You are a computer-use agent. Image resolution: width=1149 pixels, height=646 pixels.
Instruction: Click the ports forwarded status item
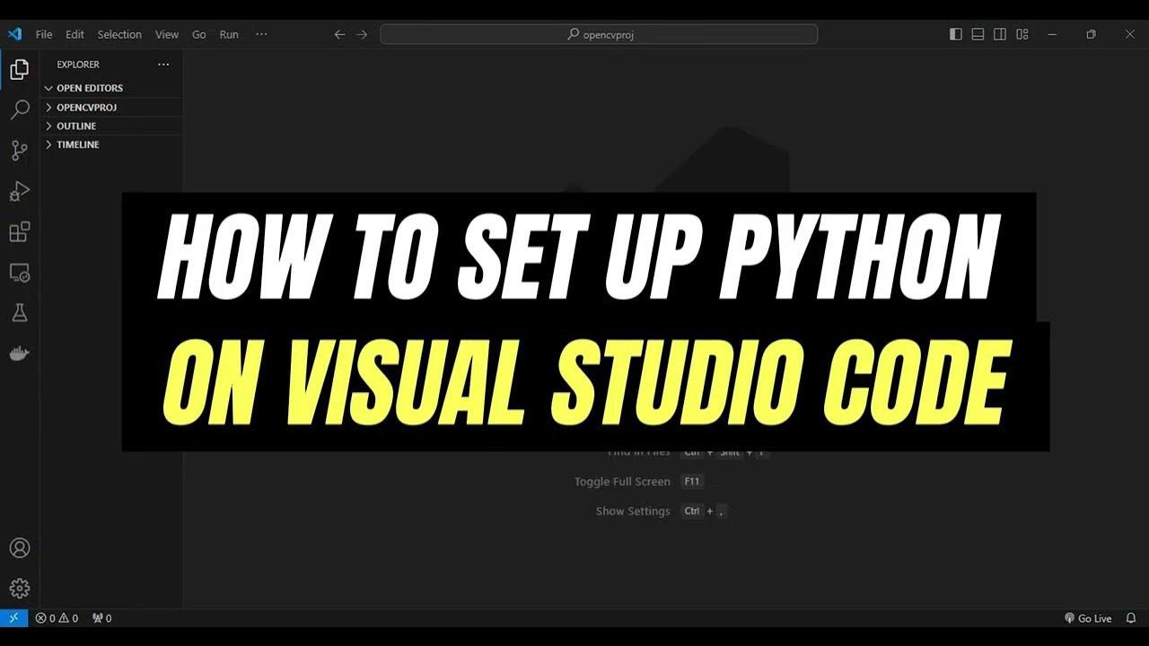tap(101, 618)
